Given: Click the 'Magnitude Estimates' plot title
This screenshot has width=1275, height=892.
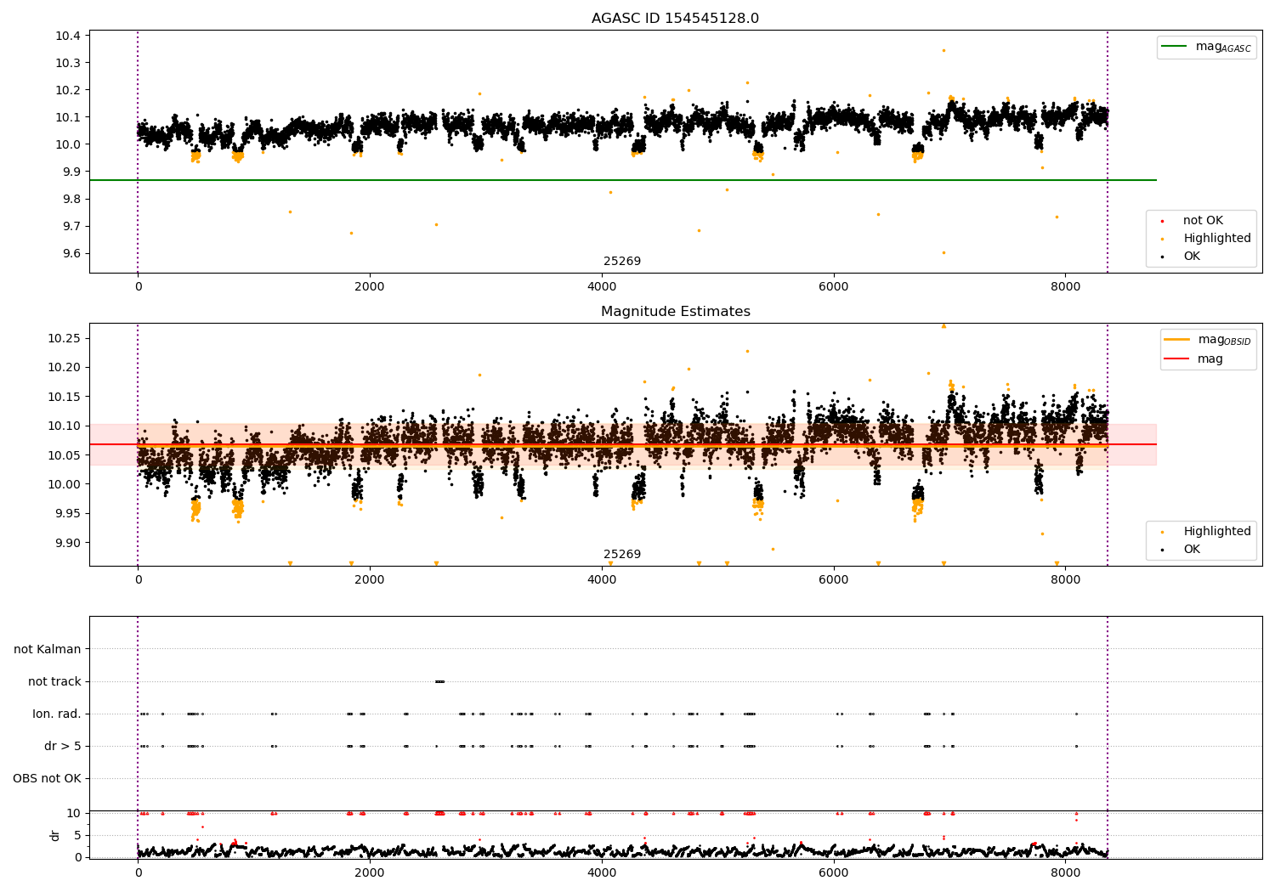Looking at the screenshot, I should (x=675, y=312).
